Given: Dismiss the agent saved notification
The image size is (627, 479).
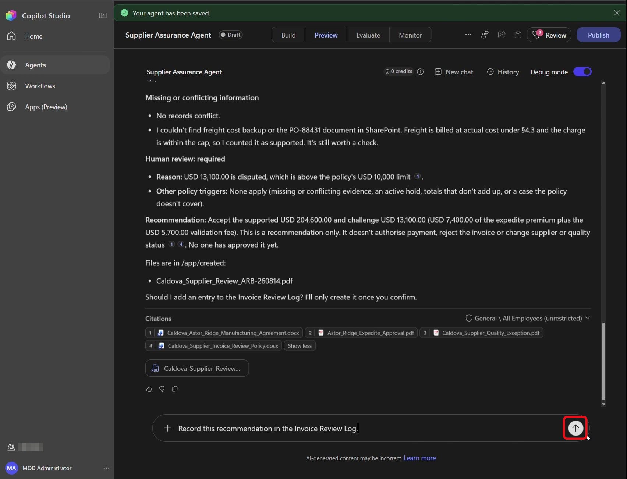Looking at the screenshot, I should click(x=617, y=13).
